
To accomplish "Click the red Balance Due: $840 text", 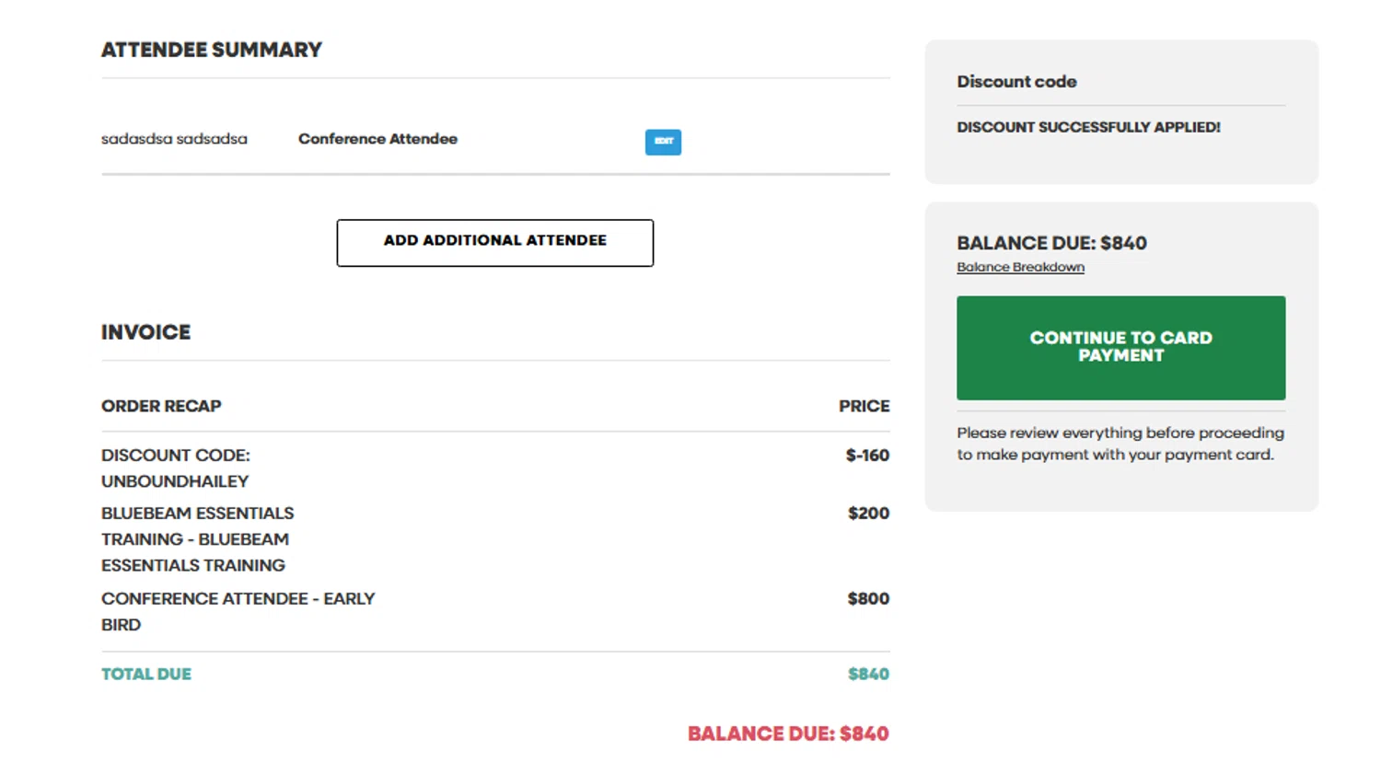I will tap(788, 734).
